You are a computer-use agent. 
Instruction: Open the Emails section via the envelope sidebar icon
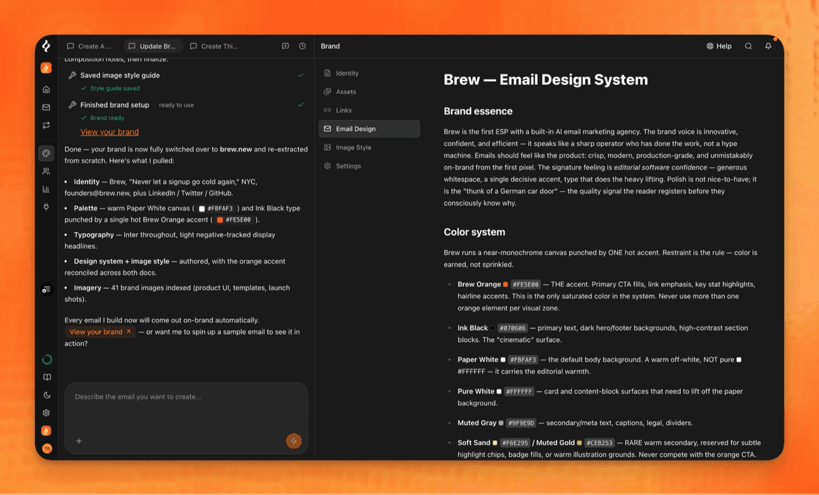[46, 107]
